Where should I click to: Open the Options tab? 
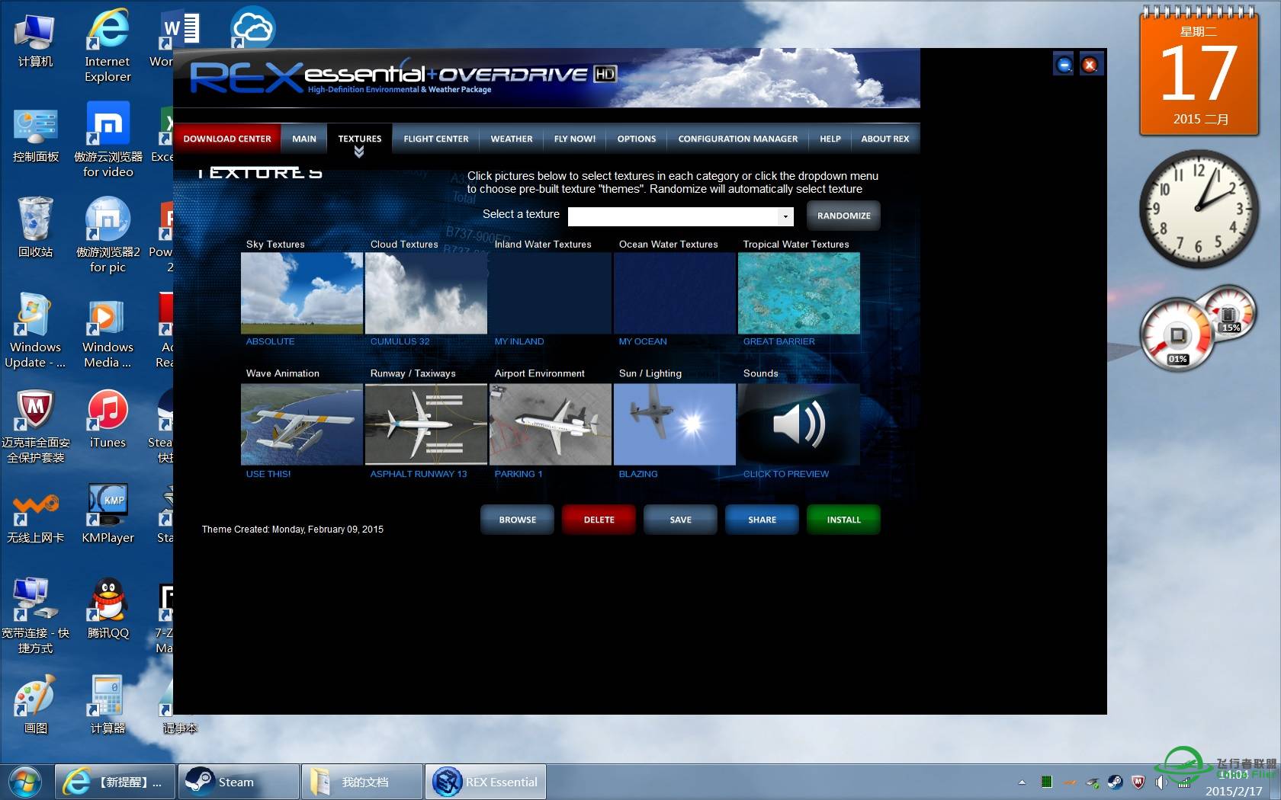coord(637,139)
